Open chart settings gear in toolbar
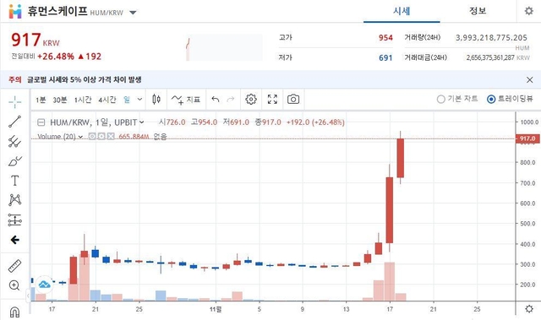 pyautogui.click(x=251, y=100)
